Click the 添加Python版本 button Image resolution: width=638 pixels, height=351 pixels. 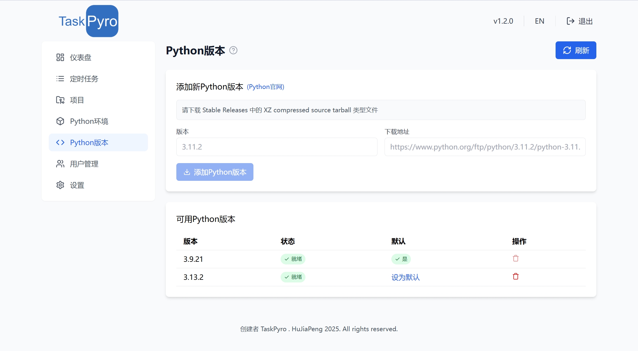tap(215, 172)
